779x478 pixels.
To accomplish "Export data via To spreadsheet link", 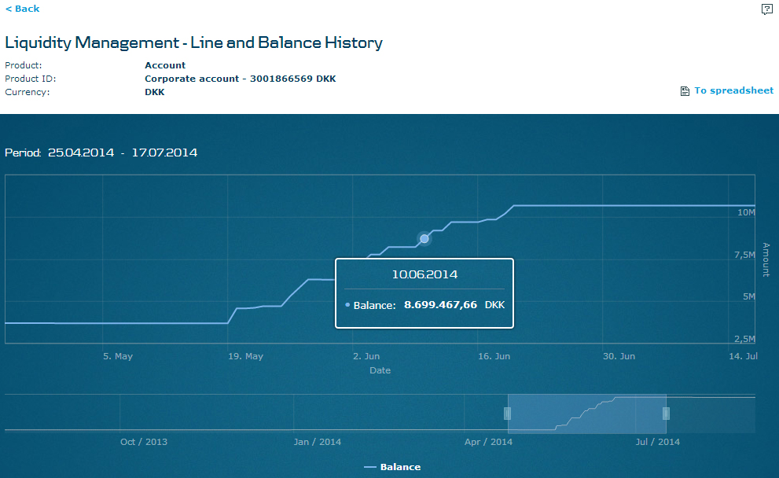I will [x=733, y=91].
